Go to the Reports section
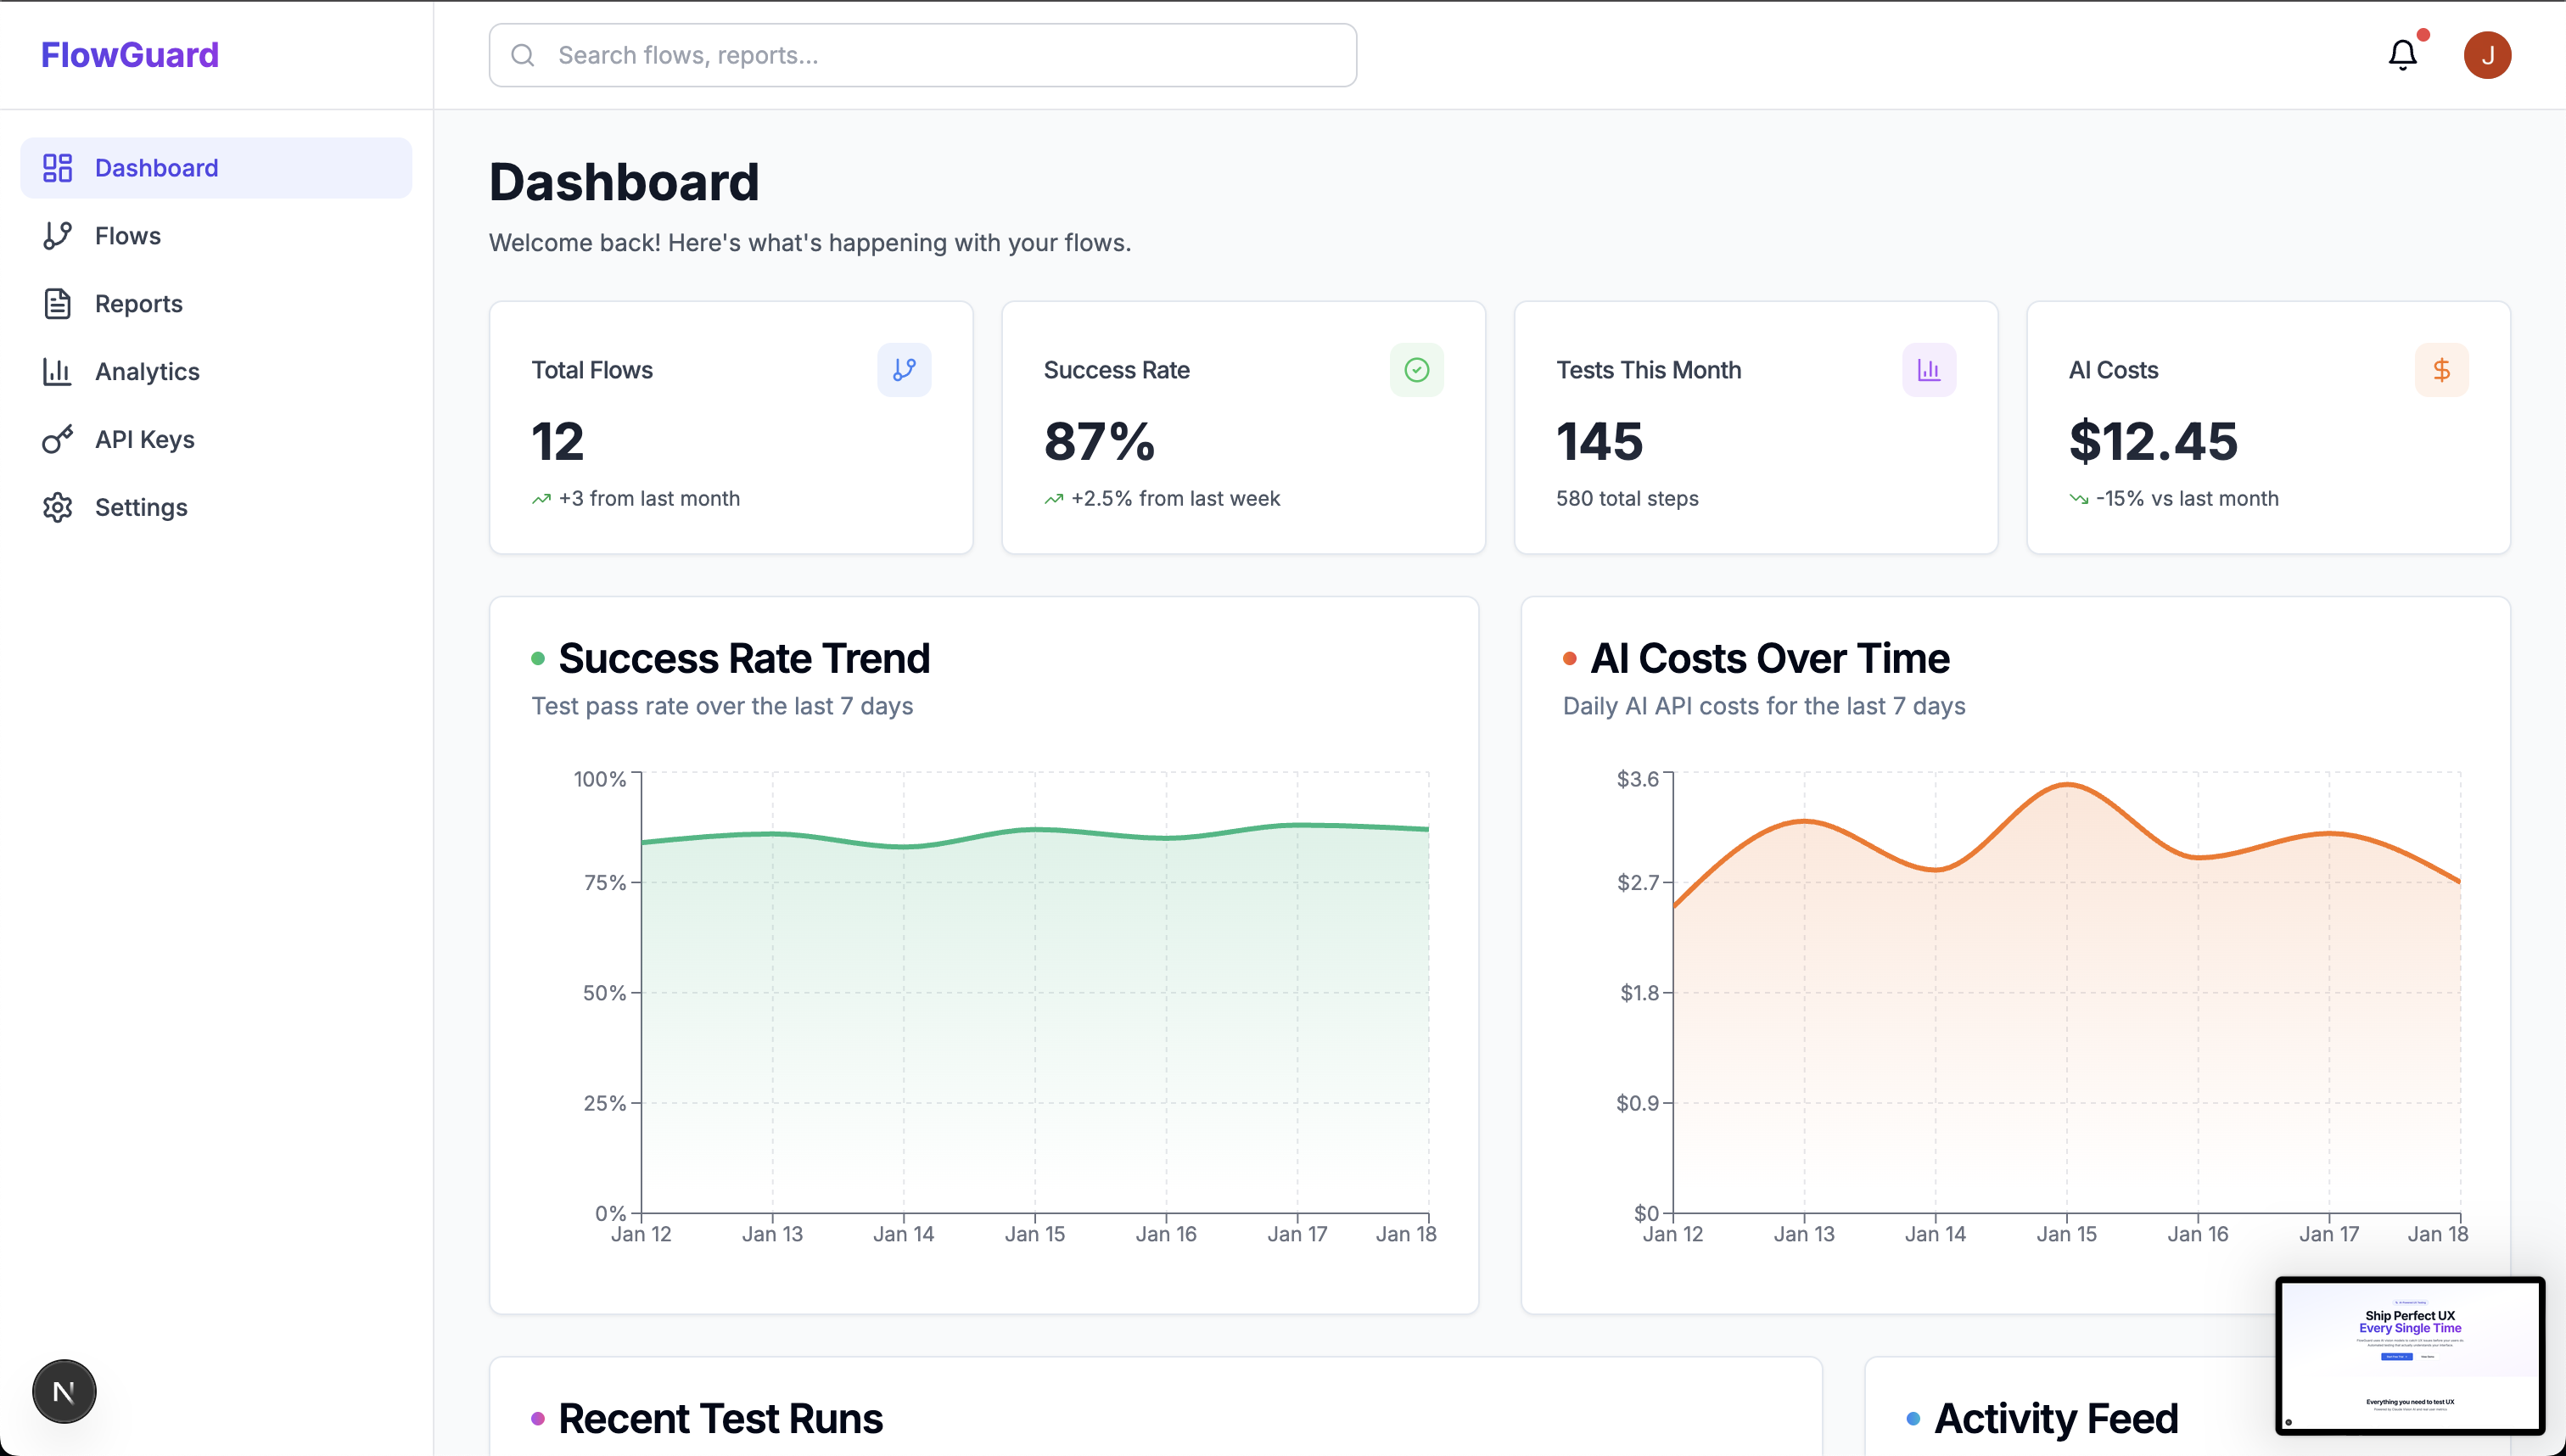 (x=138, y=304)
